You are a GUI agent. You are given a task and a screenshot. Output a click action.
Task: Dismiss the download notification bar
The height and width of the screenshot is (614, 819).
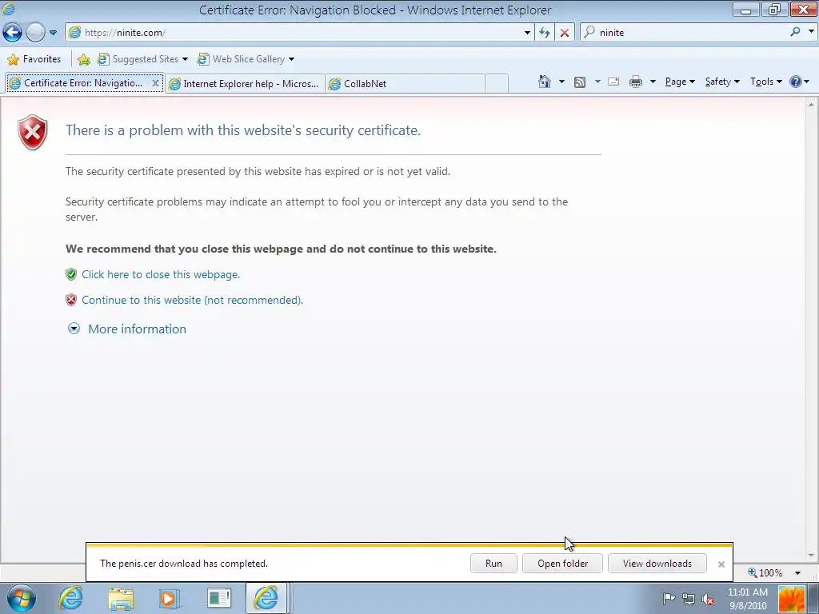721,564
